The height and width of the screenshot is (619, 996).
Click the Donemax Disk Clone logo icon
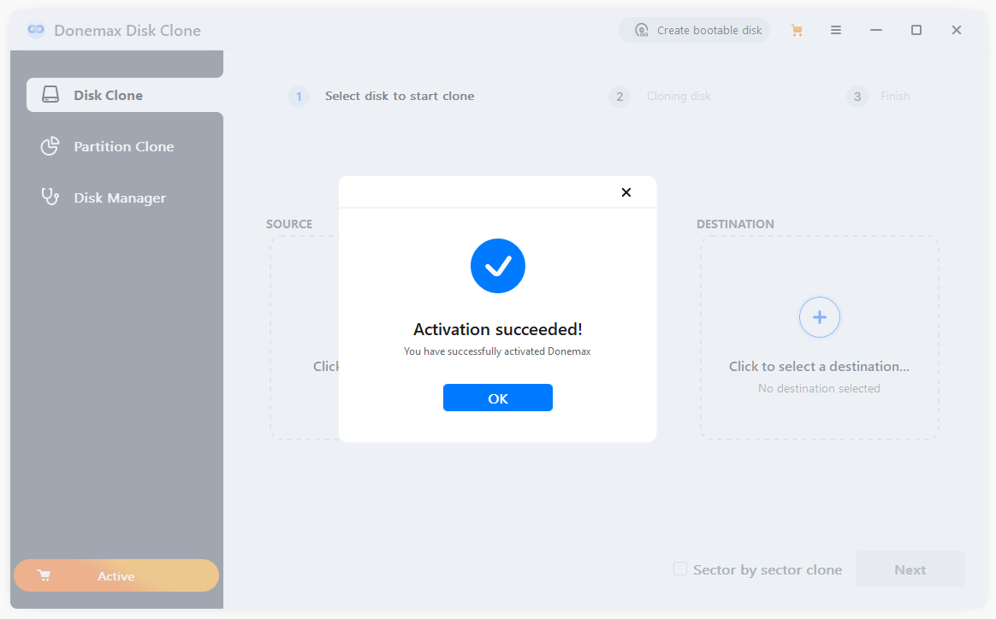pos(36,30)
